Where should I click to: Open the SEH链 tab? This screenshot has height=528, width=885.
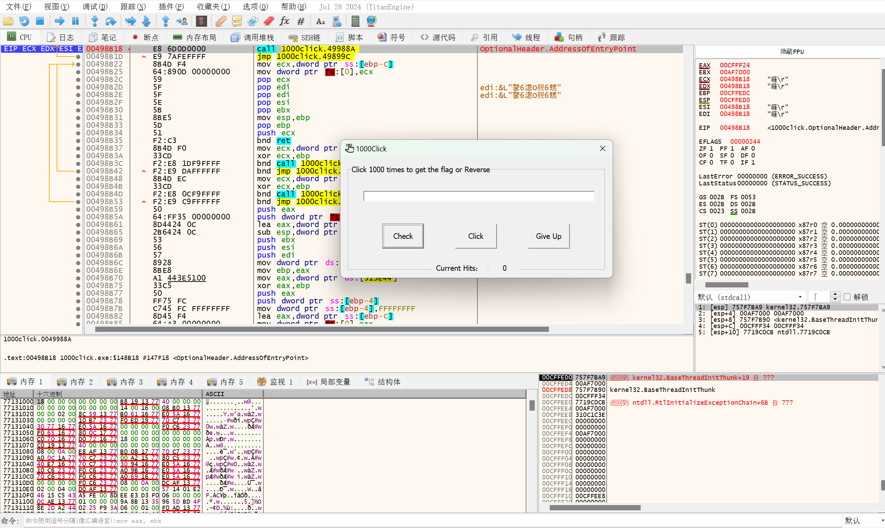pos(304,37)
